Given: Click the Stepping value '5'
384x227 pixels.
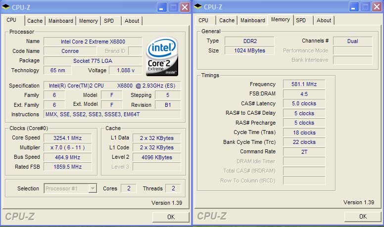Looking at the screenshot, I should coord(168,95).
